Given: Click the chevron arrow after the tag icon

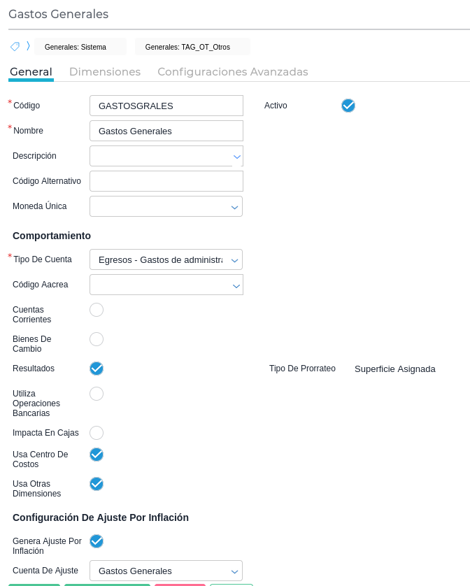Looking at the screenshot, I should pyautogui.click(x=28, y=46).
